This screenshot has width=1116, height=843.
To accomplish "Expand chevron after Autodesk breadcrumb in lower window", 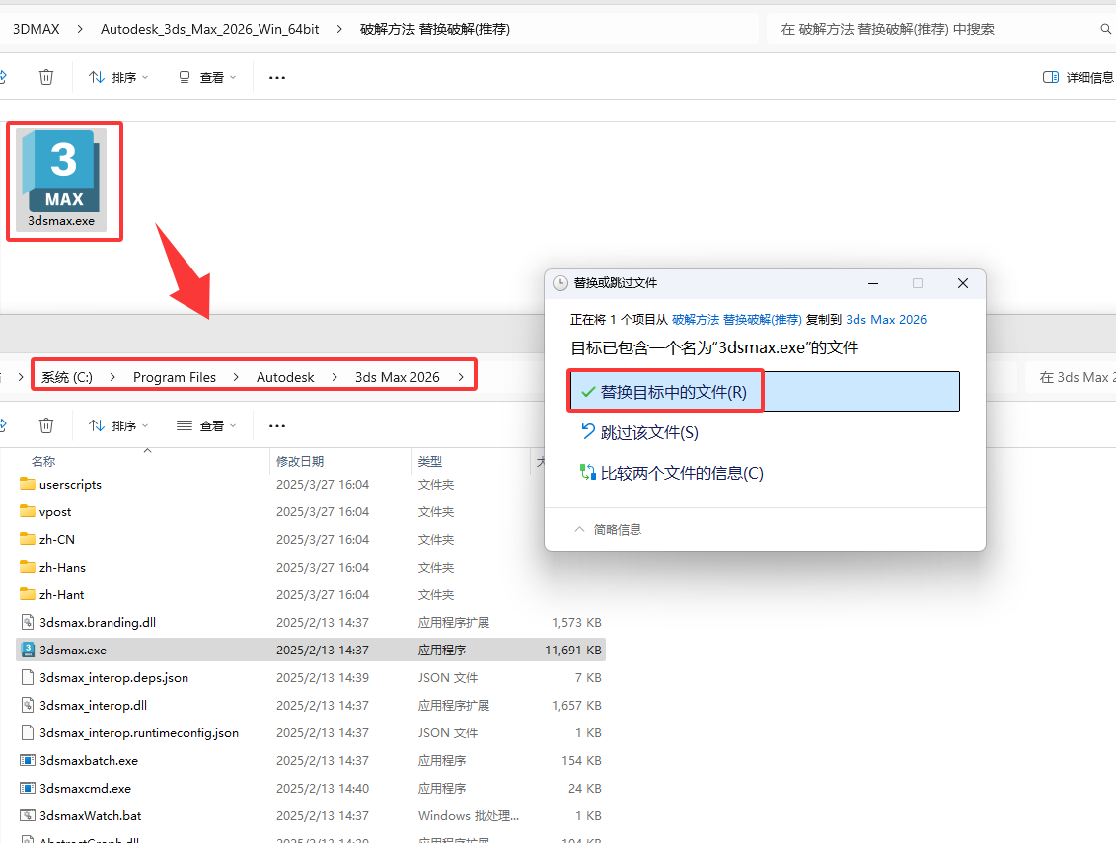I will (335, 377).
